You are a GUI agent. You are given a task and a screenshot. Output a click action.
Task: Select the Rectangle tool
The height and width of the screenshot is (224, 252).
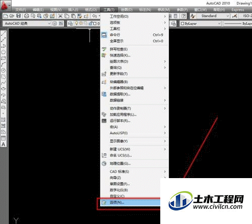pyautogui.click(x=4, y=58)
